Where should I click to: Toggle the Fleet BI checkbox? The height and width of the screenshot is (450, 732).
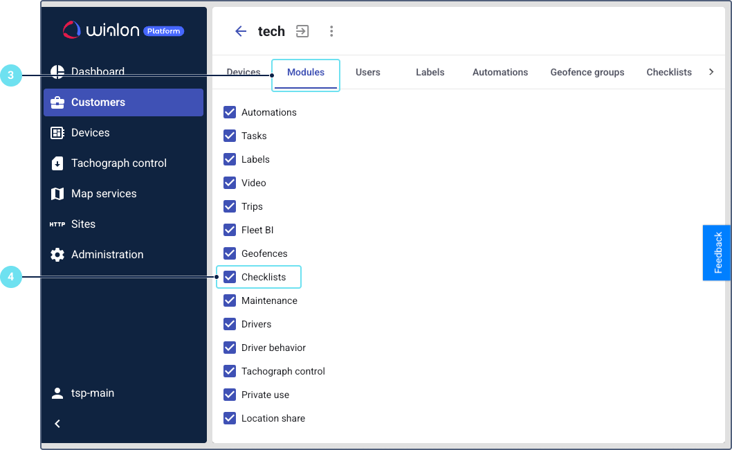point(230,230)
